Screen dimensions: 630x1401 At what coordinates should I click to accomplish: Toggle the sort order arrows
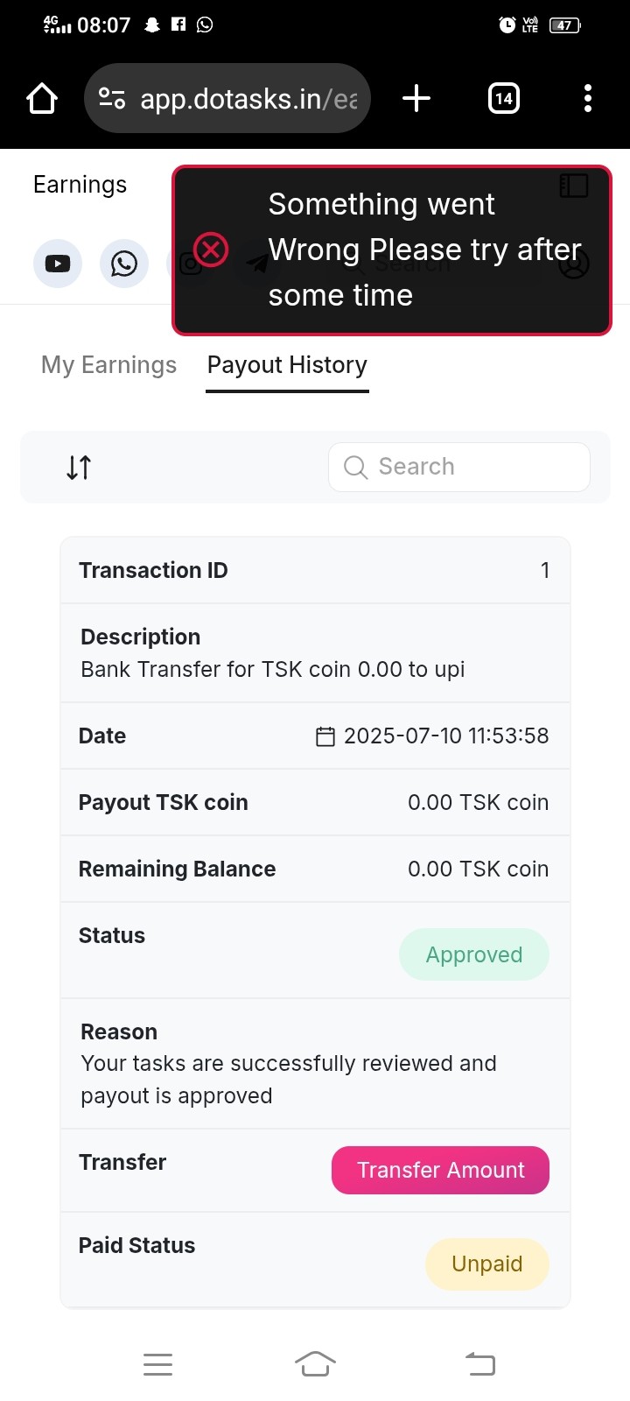79,468
